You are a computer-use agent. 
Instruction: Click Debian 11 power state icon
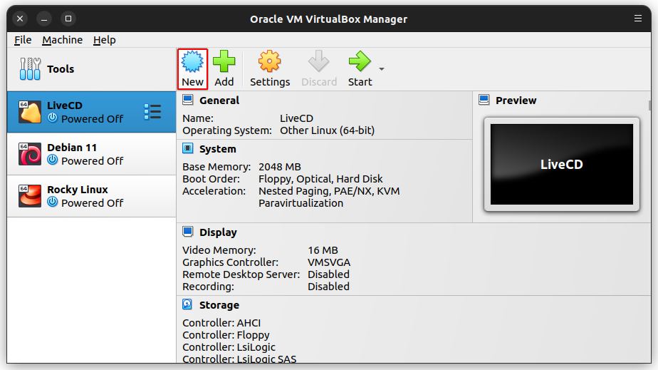pyautogui.click(x=53, y=160)
